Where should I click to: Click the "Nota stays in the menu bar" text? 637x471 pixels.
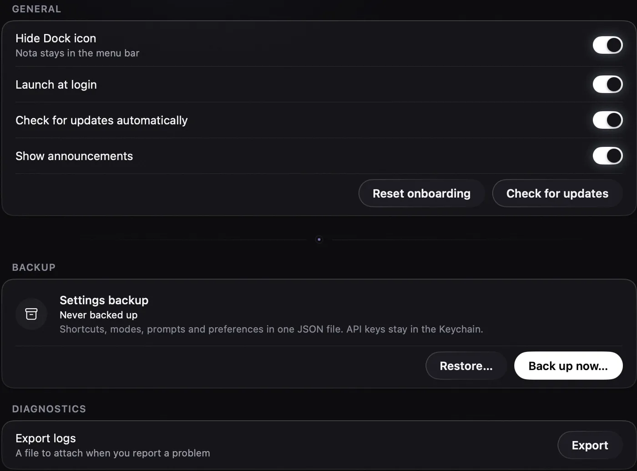point(77,53)
